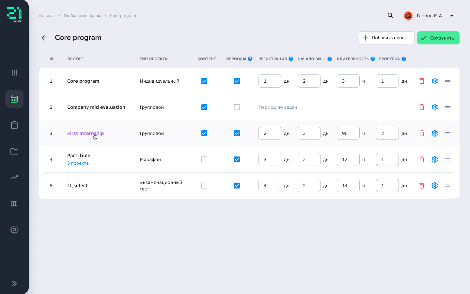Delete the Core program row
Screen dimensions: 470x294
point(422,81)
